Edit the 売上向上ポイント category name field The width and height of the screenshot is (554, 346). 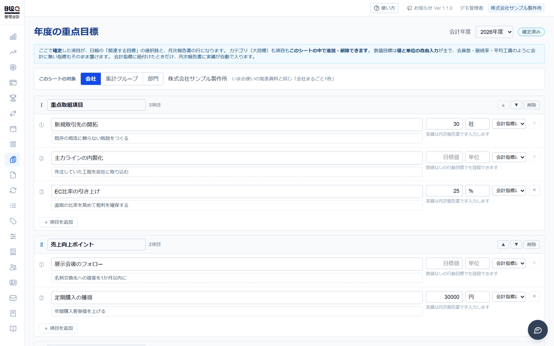tap(96, 245)
